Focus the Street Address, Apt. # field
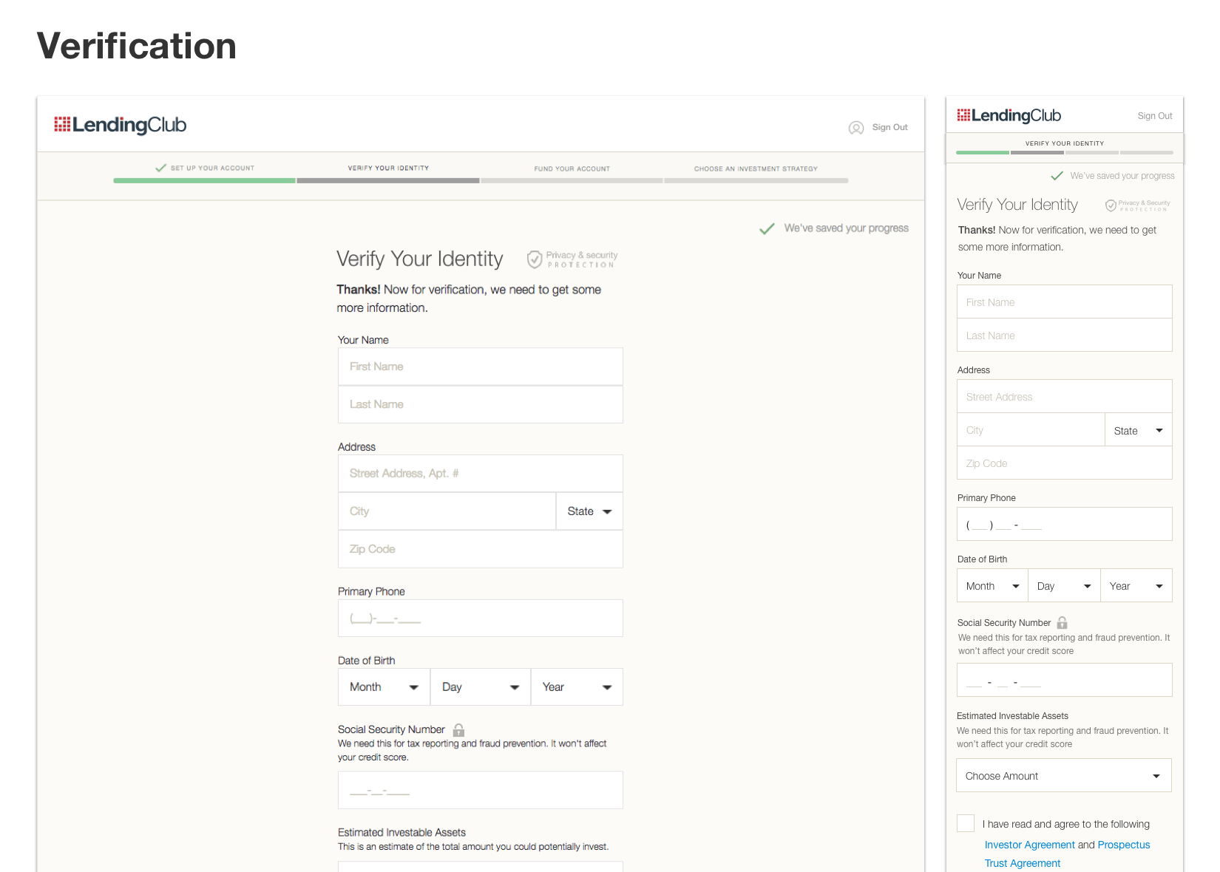 pos(481,474)
